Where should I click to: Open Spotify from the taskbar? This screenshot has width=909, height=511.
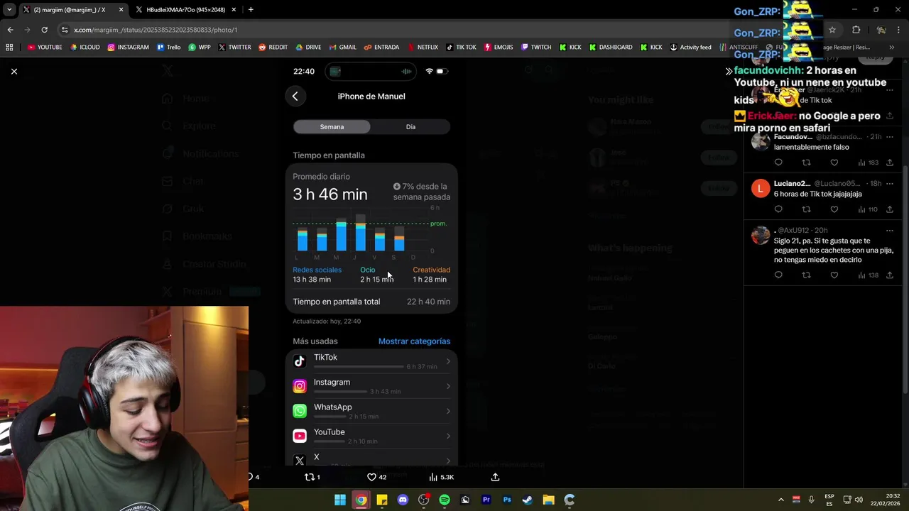tap(445, 500)
